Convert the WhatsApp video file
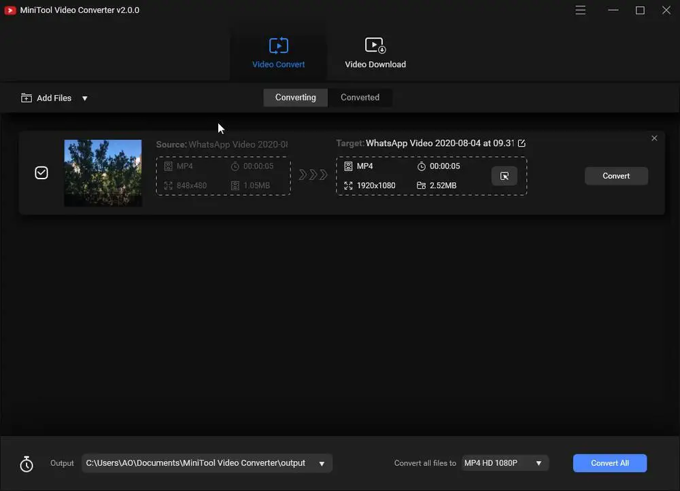 tap(616, 176)
